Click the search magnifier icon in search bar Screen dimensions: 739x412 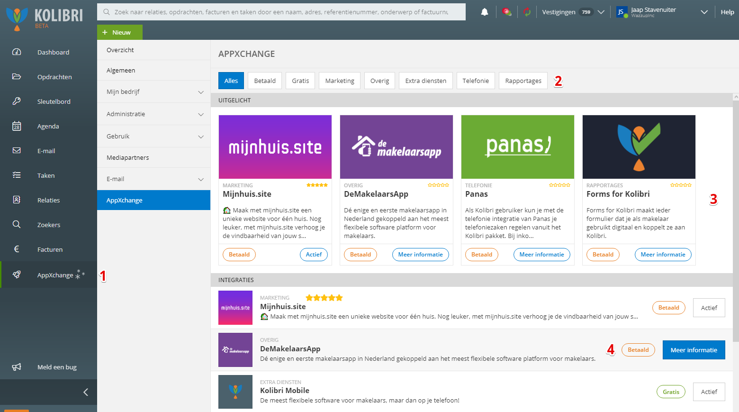[x=107, y=12]
